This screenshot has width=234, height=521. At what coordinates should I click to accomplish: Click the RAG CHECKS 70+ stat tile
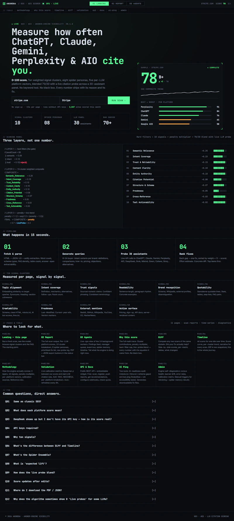coord(115,121)
